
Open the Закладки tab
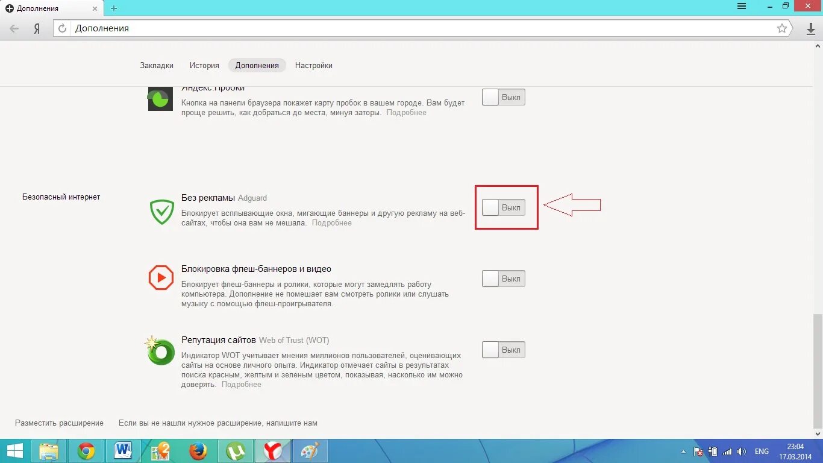[x=157, y=65]
